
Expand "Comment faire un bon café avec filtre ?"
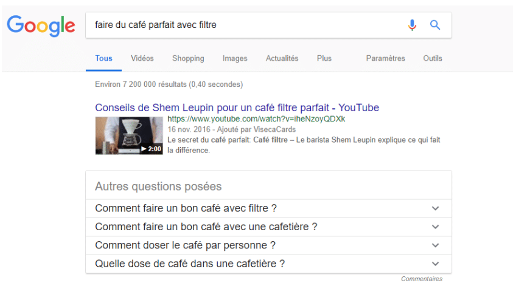[435, 208]
